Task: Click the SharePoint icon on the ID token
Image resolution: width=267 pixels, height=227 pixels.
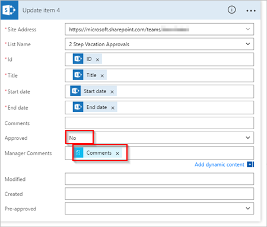Action: pos(78,59)
